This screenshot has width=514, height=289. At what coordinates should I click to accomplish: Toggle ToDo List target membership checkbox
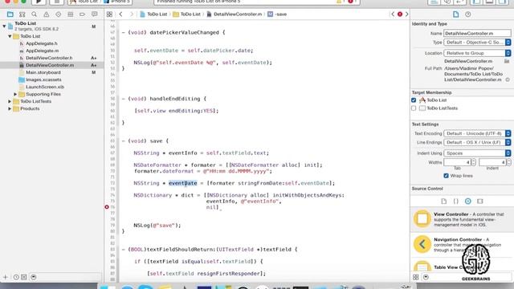tap(414, 100)
